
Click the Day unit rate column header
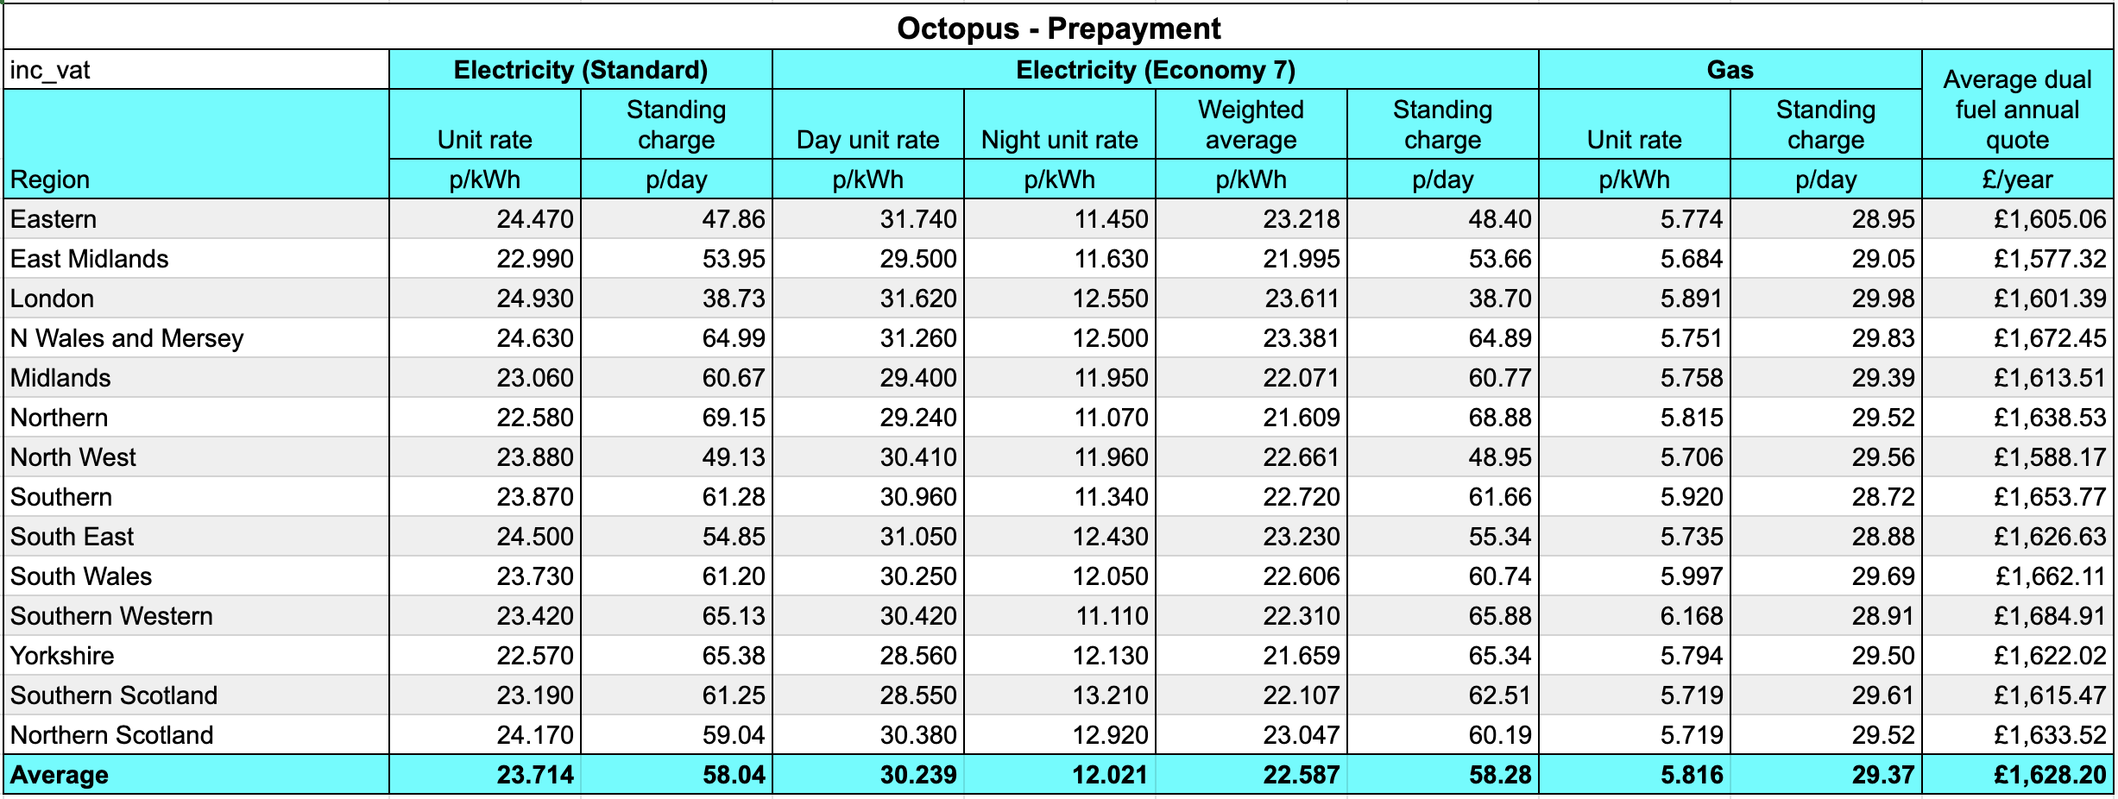tap(867, 139)
